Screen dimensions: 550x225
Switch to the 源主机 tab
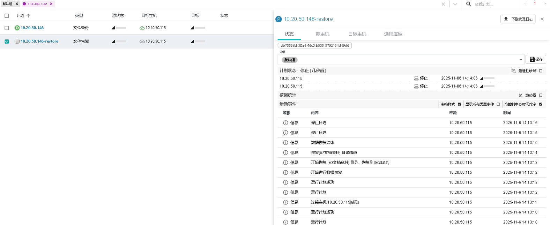[322, 34]
